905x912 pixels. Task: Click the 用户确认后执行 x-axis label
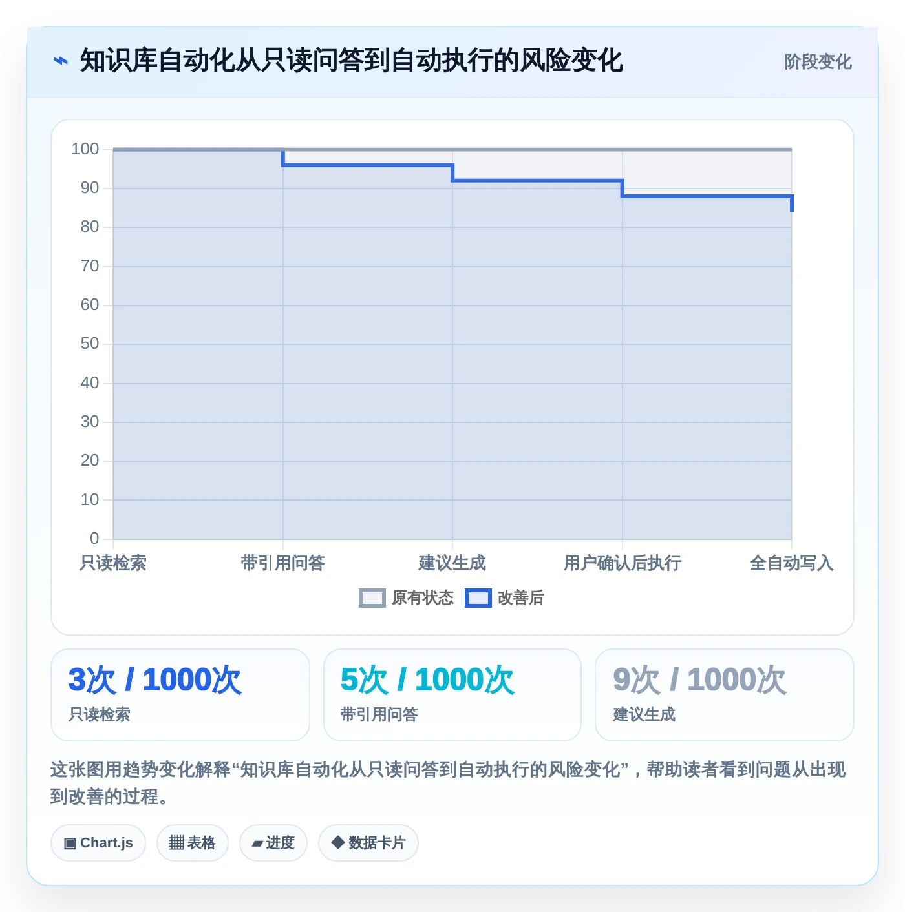click(x=622, y=563)
